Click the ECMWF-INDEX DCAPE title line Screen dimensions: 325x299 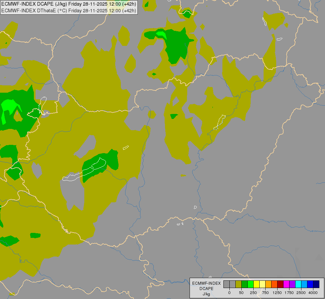coord(69,4)
